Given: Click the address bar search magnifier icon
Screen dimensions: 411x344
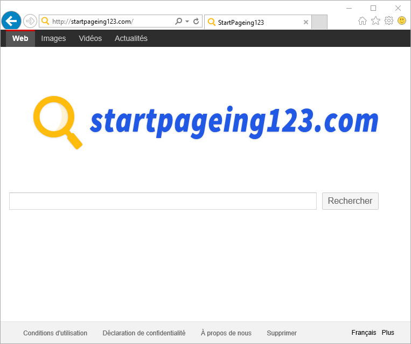Looking at the screenshot, I should click(x=178, y=21).
